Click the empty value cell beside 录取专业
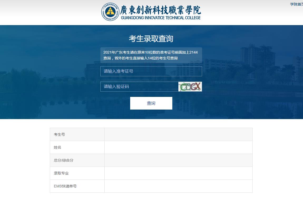Image resolution: width=303 pixels, height=198 pixels. point(178,173)
